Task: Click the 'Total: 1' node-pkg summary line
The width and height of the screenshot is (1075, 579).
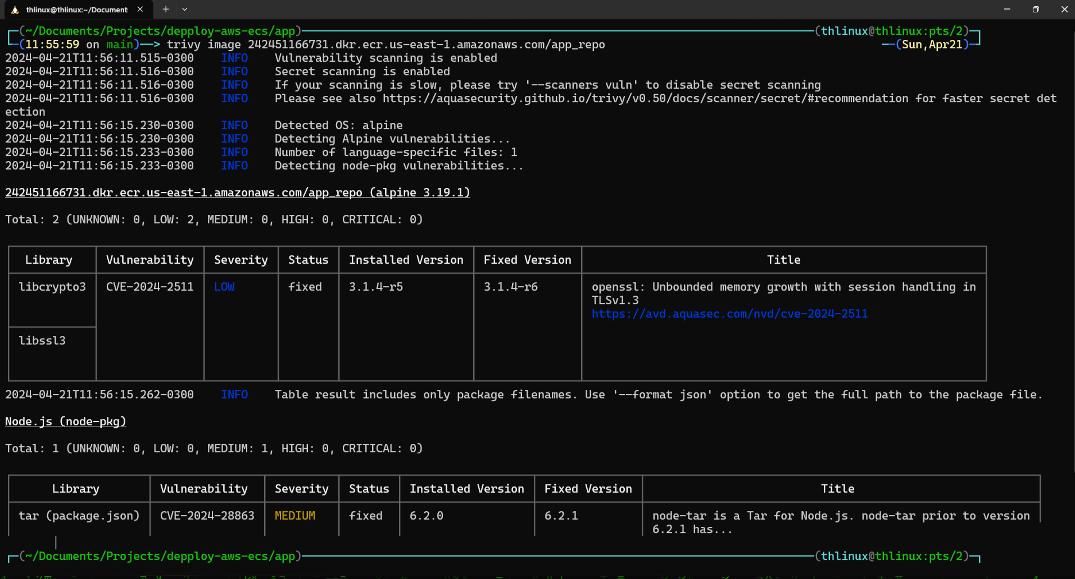Action: (214, 448)
